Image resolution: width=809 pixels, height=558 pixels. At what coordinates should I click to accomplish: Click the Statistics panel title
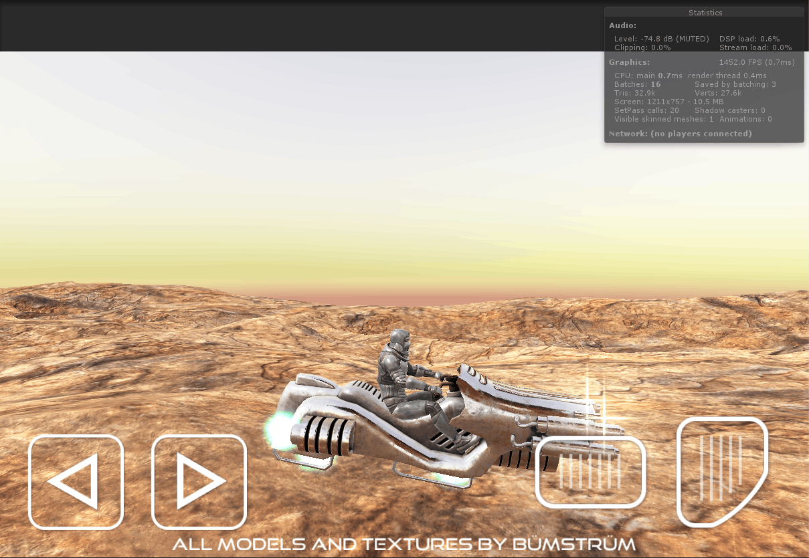705,13
